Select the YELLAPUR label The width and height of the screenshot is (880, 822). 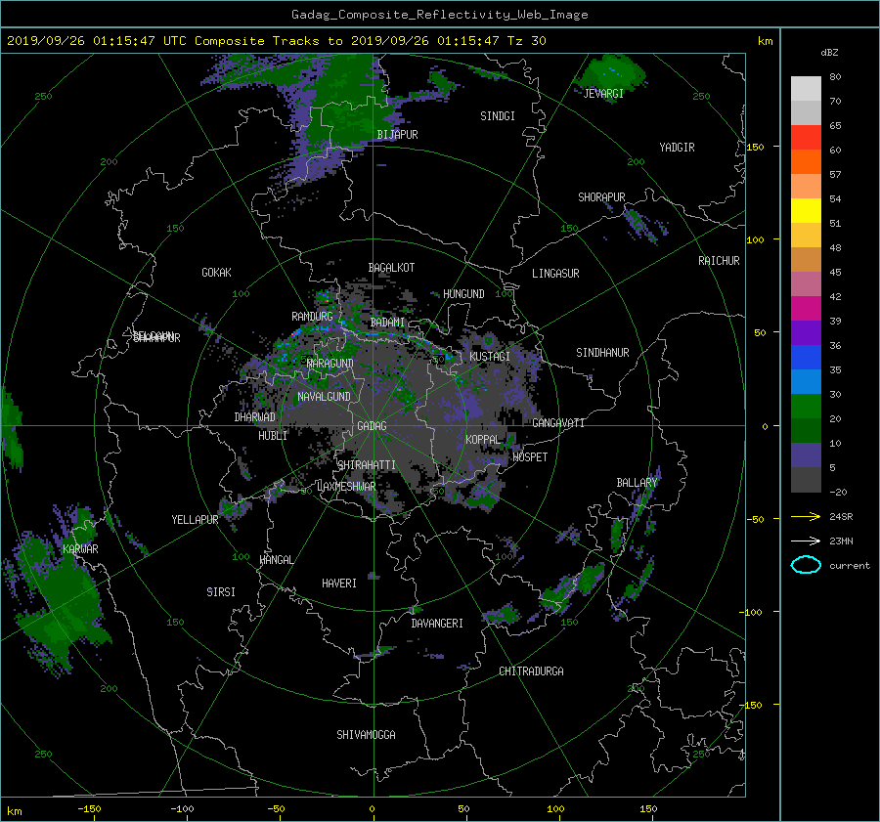tap(195, 520)
